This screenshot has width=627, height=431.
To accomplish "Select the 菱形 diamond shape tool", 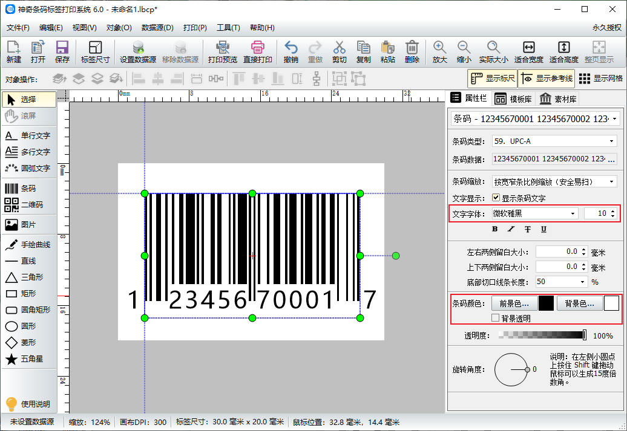I will (29, 342).
